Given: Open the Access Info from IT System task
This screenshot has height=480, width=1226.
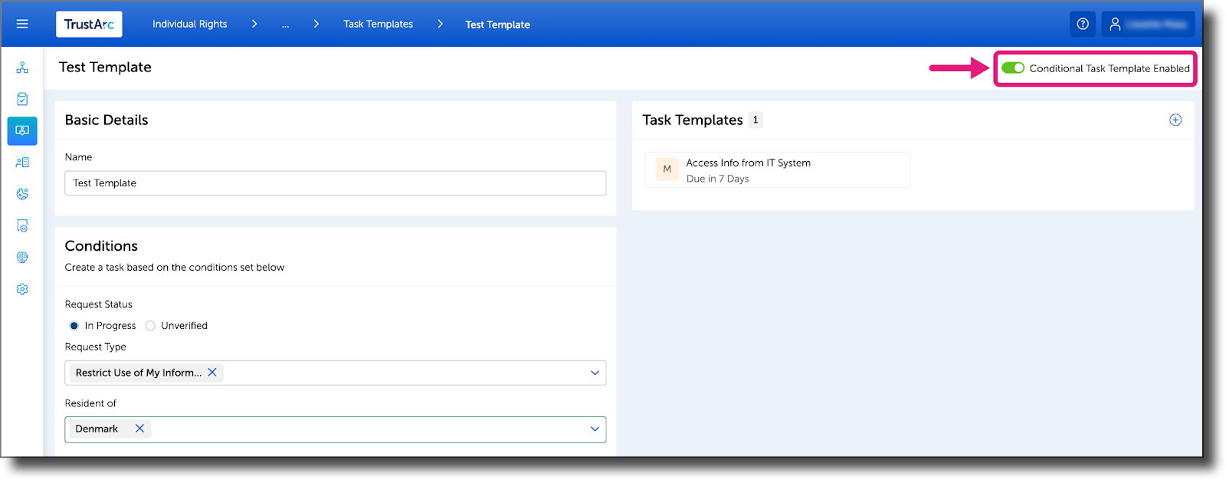Looking at the screenshot, I should click(776, 169).
